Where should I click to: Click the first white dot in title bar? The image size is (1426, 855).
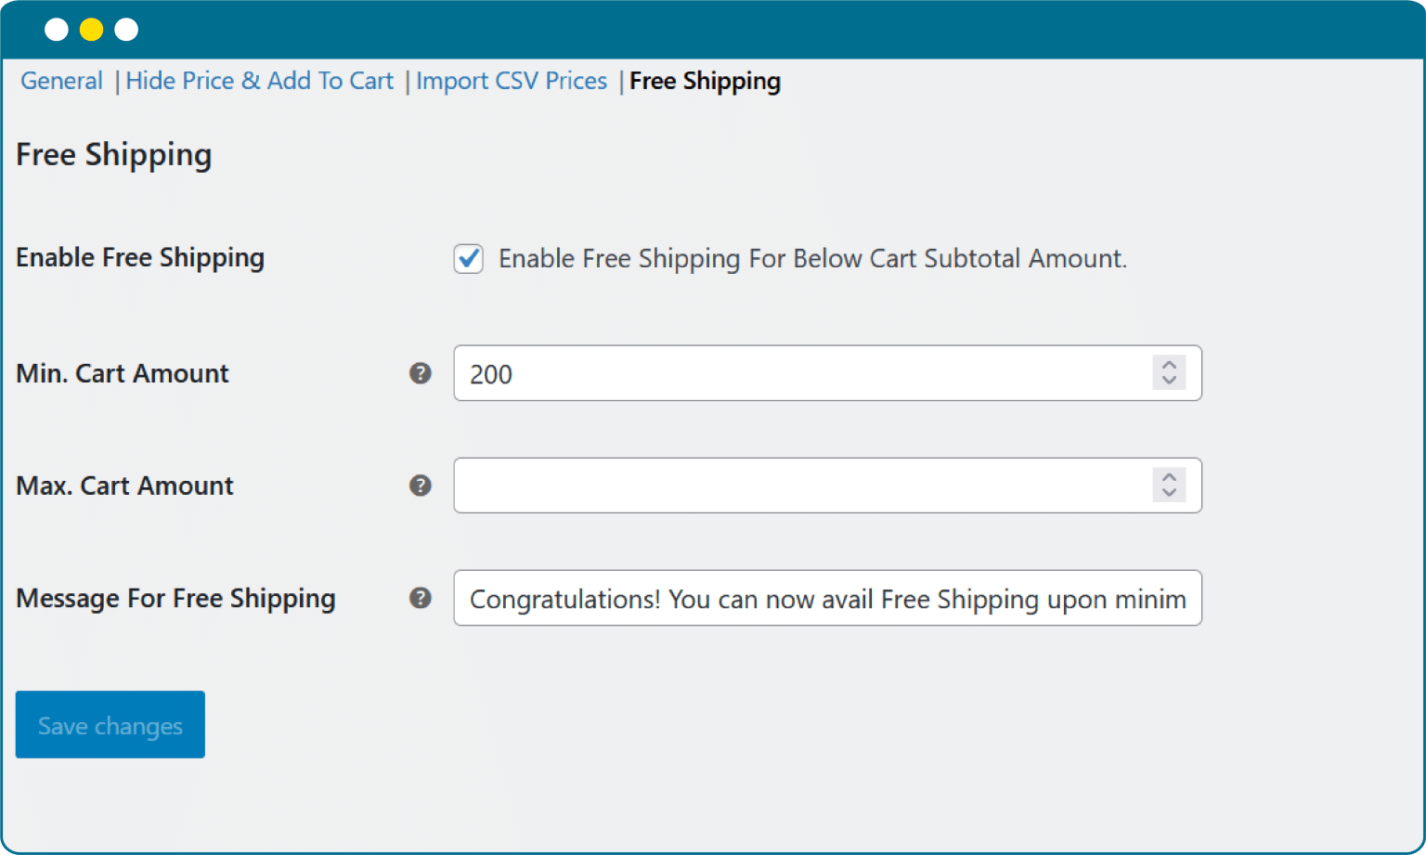57,30
